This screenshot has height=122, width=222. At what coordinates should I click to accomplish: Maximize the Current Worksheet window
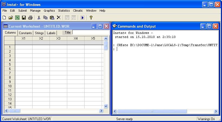coord(100,26)
